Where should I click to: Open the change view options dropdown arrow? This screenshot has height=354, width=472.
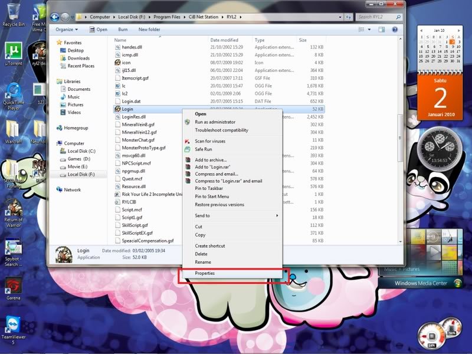tap(369, 29)
